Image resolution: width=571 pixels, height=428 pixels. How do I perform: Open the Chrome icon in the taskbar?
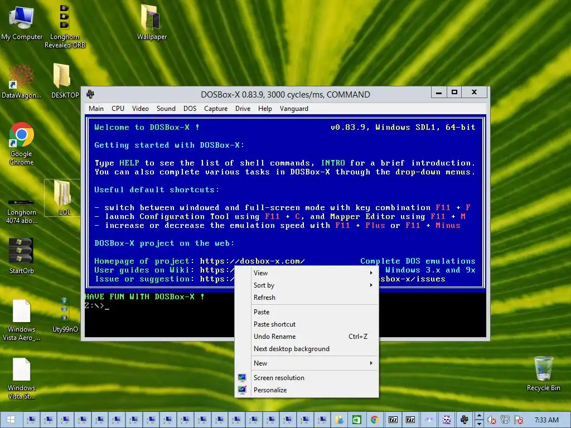click(374, 420)
